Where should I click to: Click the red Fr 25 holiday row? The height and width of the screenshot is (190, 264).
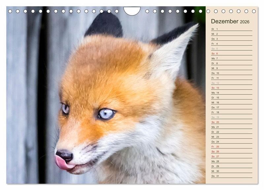231,147
